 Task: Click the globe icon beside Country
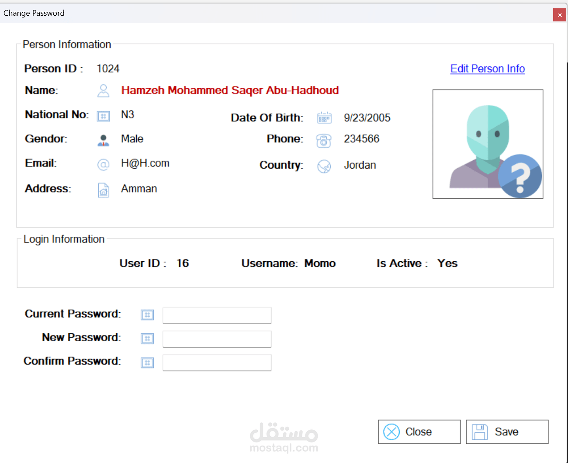pos(324,166)
